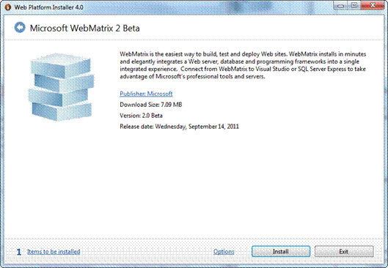Close the Web Platform Installer window
Screen dimensions: 388x268
pyautogui.click(x=373, y=5)
